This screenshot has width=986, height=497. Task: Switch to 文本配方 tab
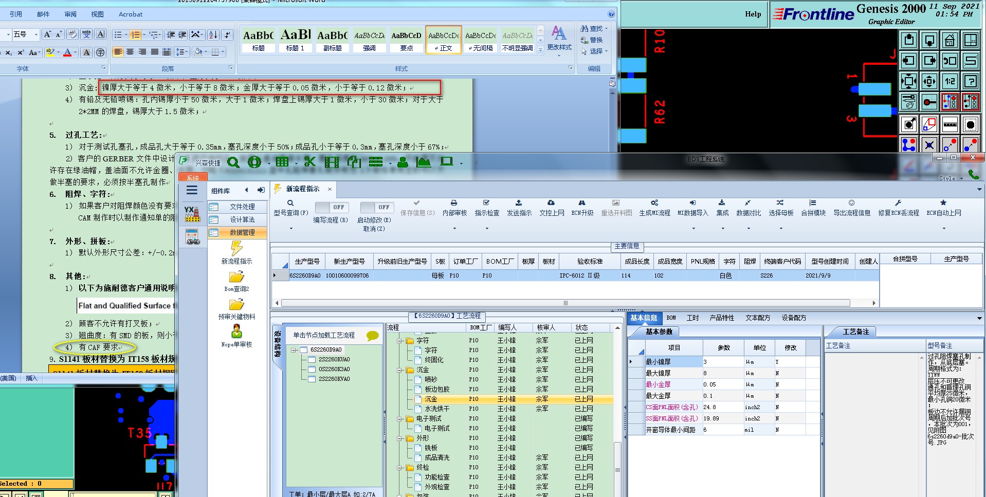click(758, 318)
